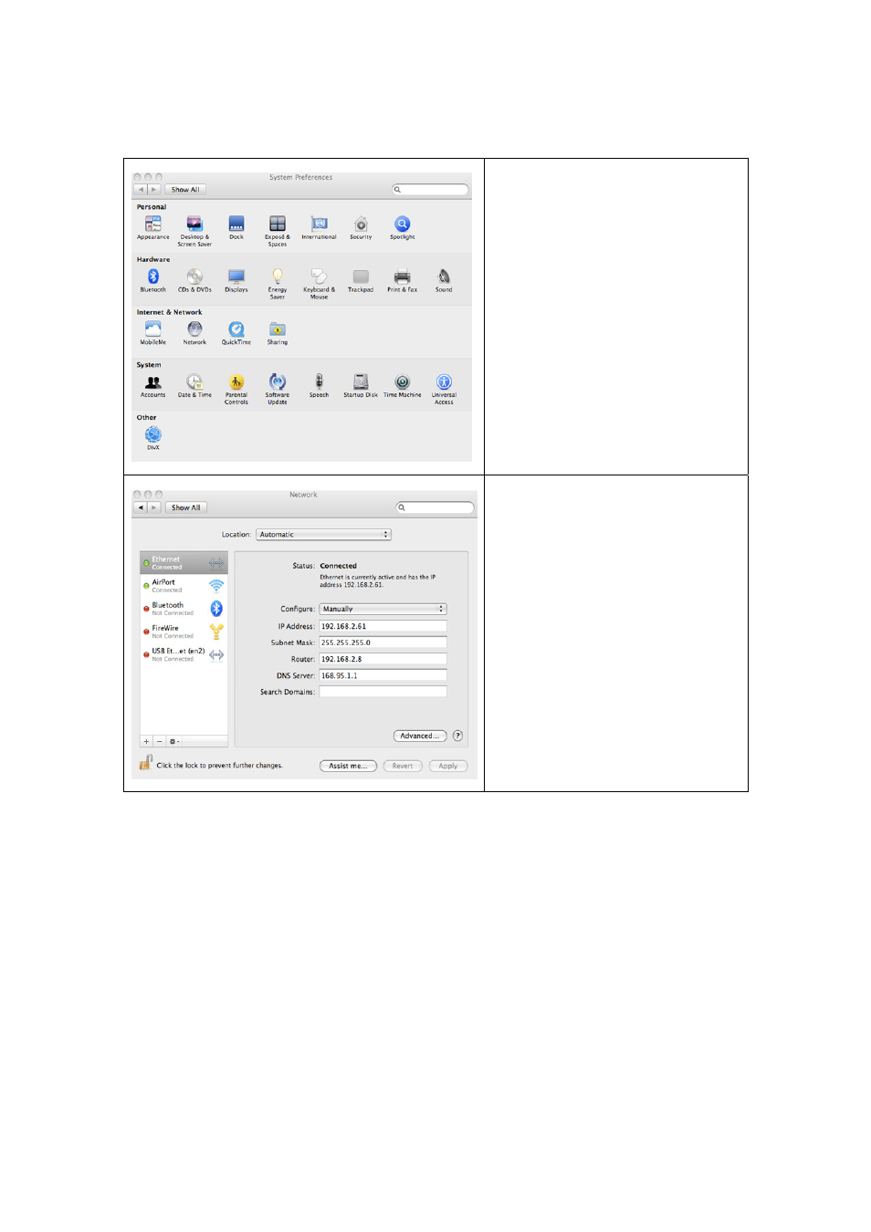Click the IP Address field
Viewport: 871px width, 1232px height.
(383, 626)
